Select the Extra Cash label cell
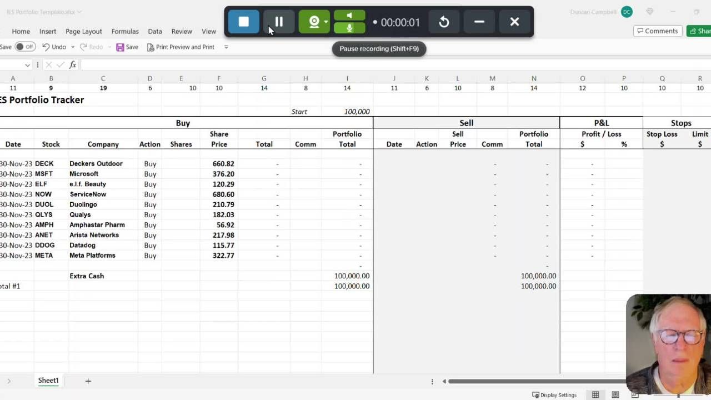This screenshot has width=711, height=400. coord(103,276)
